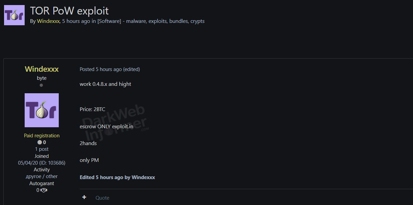
Task: Click the byte rank label
Action: [x=42, y=78]
